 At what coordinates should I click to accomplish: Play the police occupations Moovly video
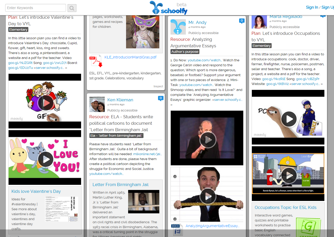click(x=289, y=119)
